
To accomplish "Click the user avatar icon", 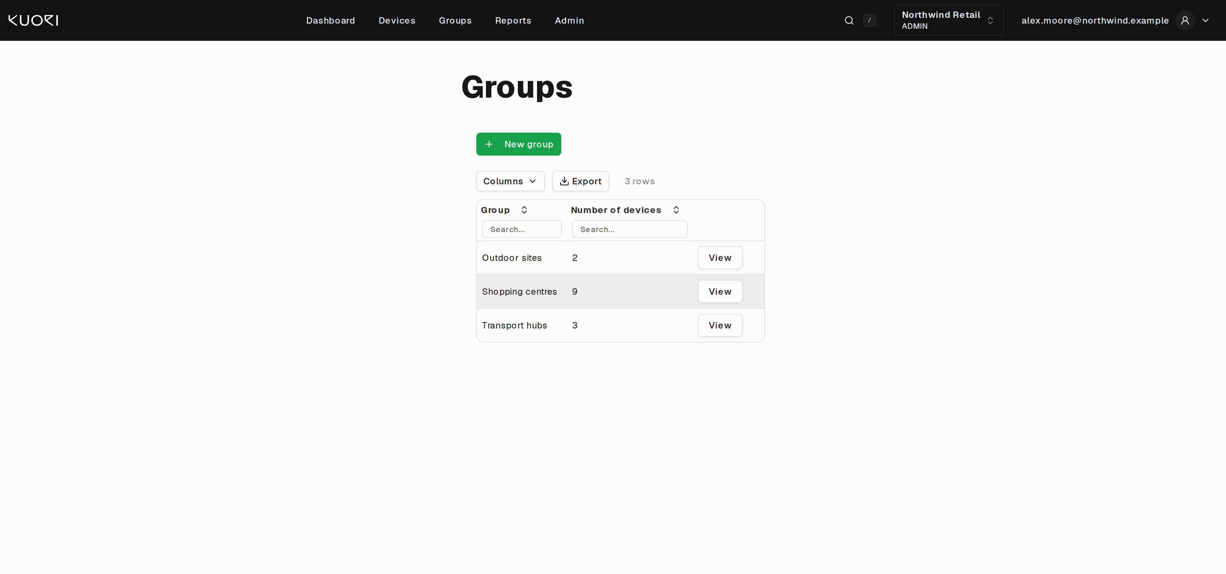I will (1185, 20).
